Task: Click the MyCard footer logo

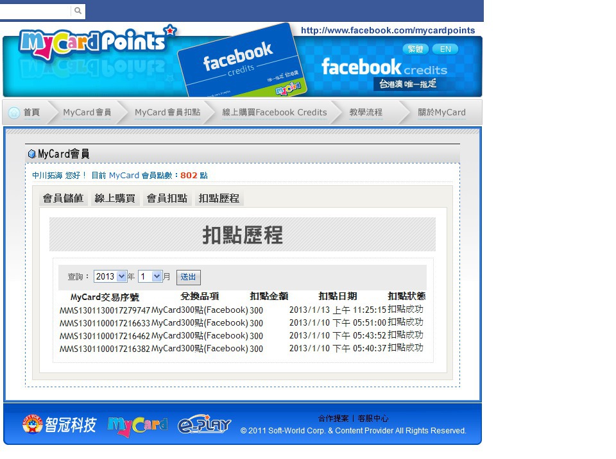Action: [x=137, y=426]
